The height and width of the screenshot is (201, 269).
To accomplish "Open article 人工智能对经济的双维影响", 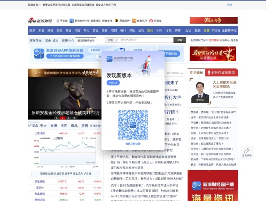I will coord(225,84).
